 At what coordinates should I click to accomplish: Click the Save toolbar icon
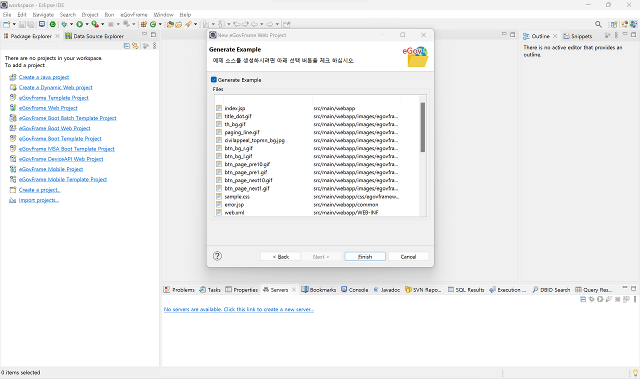[x=22, y=24]
